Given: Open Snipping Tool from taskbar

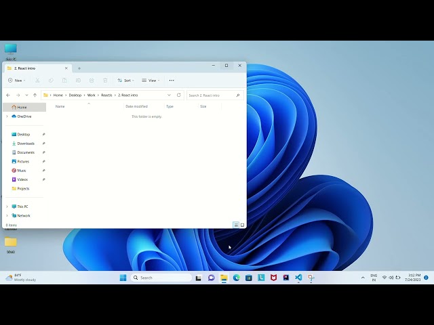Looking at the screenshot, I should [311, 278].
